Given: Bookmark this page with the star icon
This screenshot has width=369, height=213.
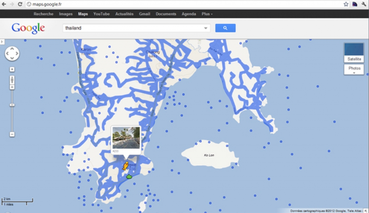Looking at the screenshot, I should click(x=346, y=4).
